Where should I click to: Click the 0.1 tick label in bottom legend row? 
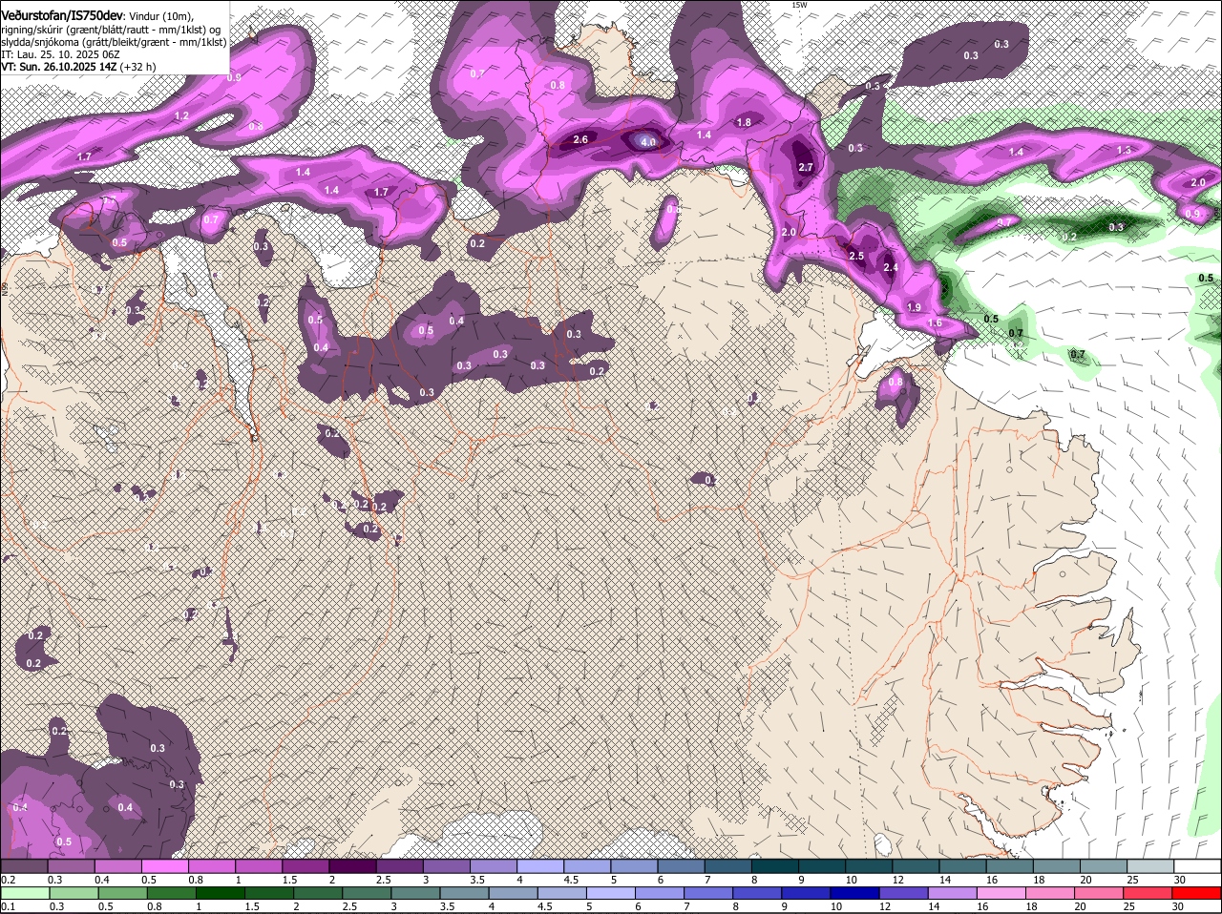pyautogui.click(x=9, y=906)
